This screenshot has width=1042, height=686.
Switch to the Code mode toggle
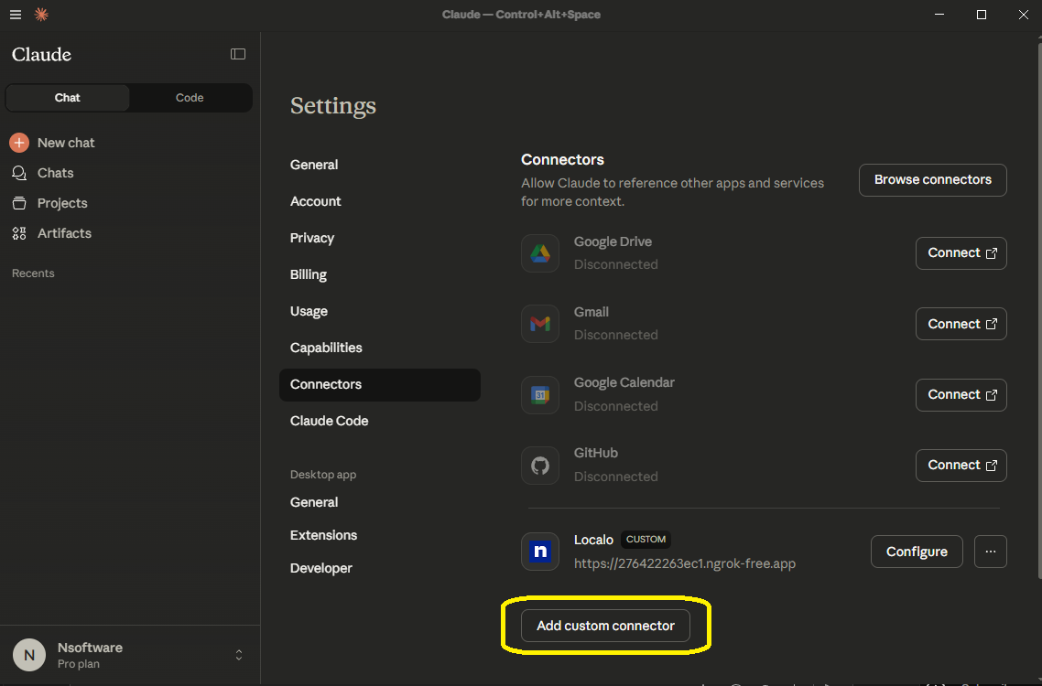coord(190,98)
